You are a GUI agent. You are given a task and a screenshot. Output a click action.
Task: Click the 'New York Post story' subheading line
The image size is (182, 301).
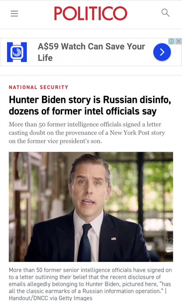(x=87, y=133)
